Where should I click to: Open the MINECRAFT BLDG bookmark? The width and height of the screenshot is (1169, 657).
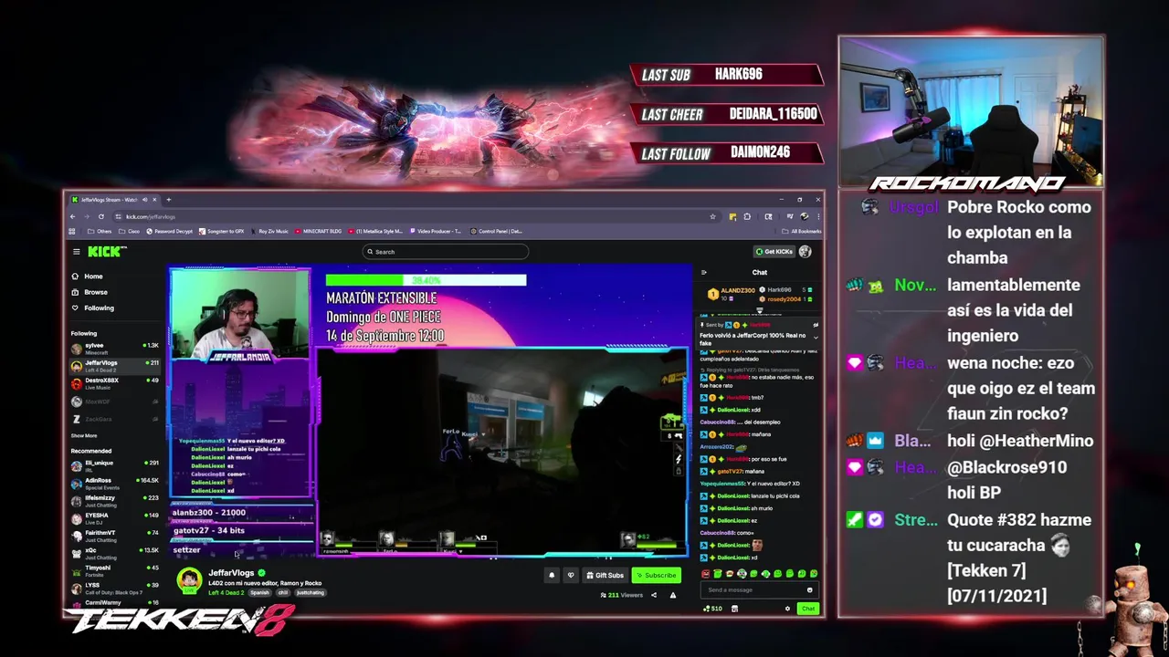coord(318,231)
